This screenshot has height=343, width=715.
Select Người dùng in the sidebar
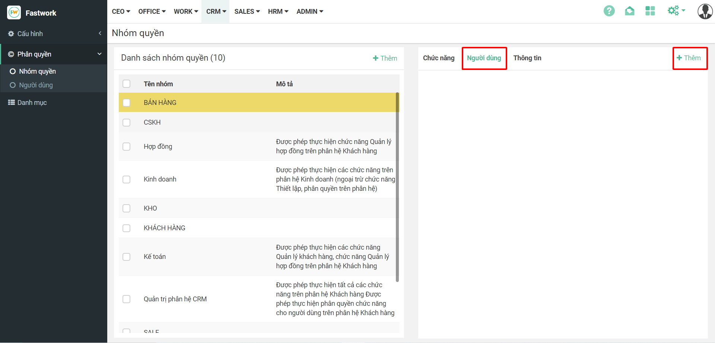(36, 85)
